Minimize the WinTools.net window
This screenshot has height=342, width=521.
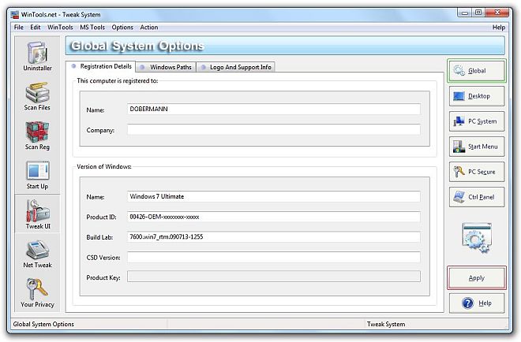(x=465, y=13)
